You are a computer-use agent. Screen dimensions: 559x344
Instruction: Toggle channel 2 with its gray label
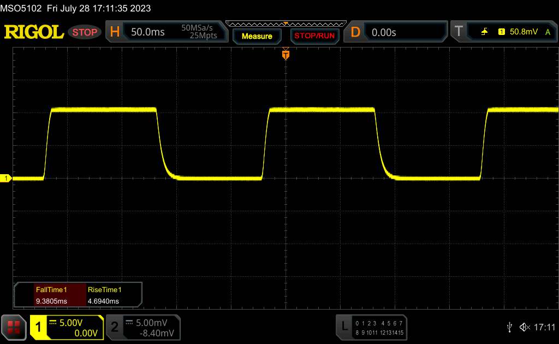pos(115,327)
